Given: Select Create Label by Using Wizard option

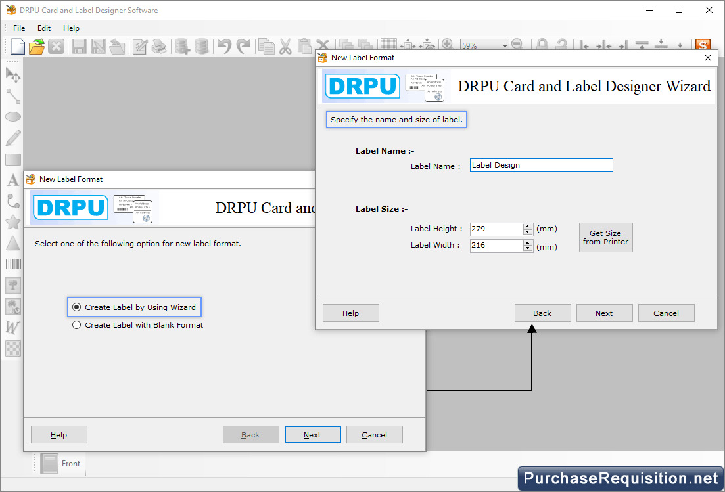Looking at the screenshot, I should [x=77, y=307].
